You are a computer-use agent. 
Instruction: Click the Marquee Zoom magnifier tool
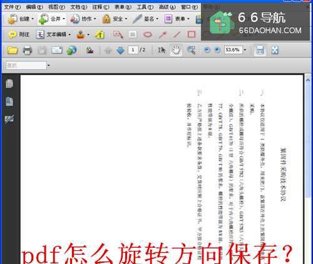[x=191, y=50]
